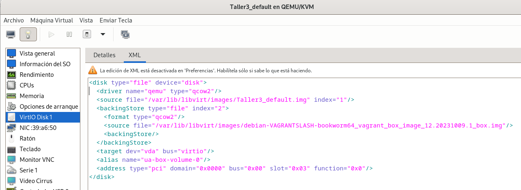Open Opciones de arranque entry
This screenshot has height=190, width=521.
[43, 107]
